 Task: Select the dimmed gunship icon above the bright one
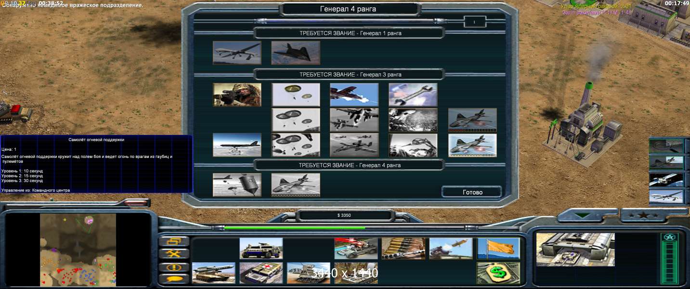472,120
